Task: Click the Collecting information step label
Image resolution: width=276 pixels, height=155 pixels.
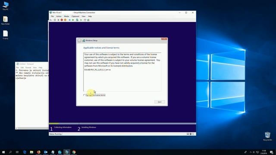Action: [63, 127]
